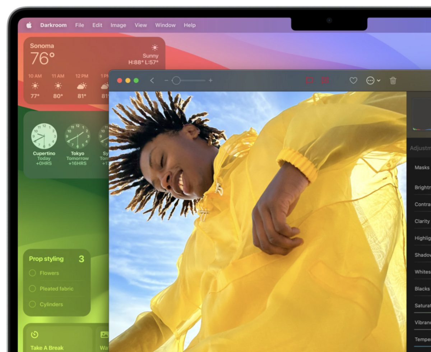The width and height of the screenshot is (431, 352).
Task: Click the zoom slider knob in Darkroom
Action: point(176,81)
